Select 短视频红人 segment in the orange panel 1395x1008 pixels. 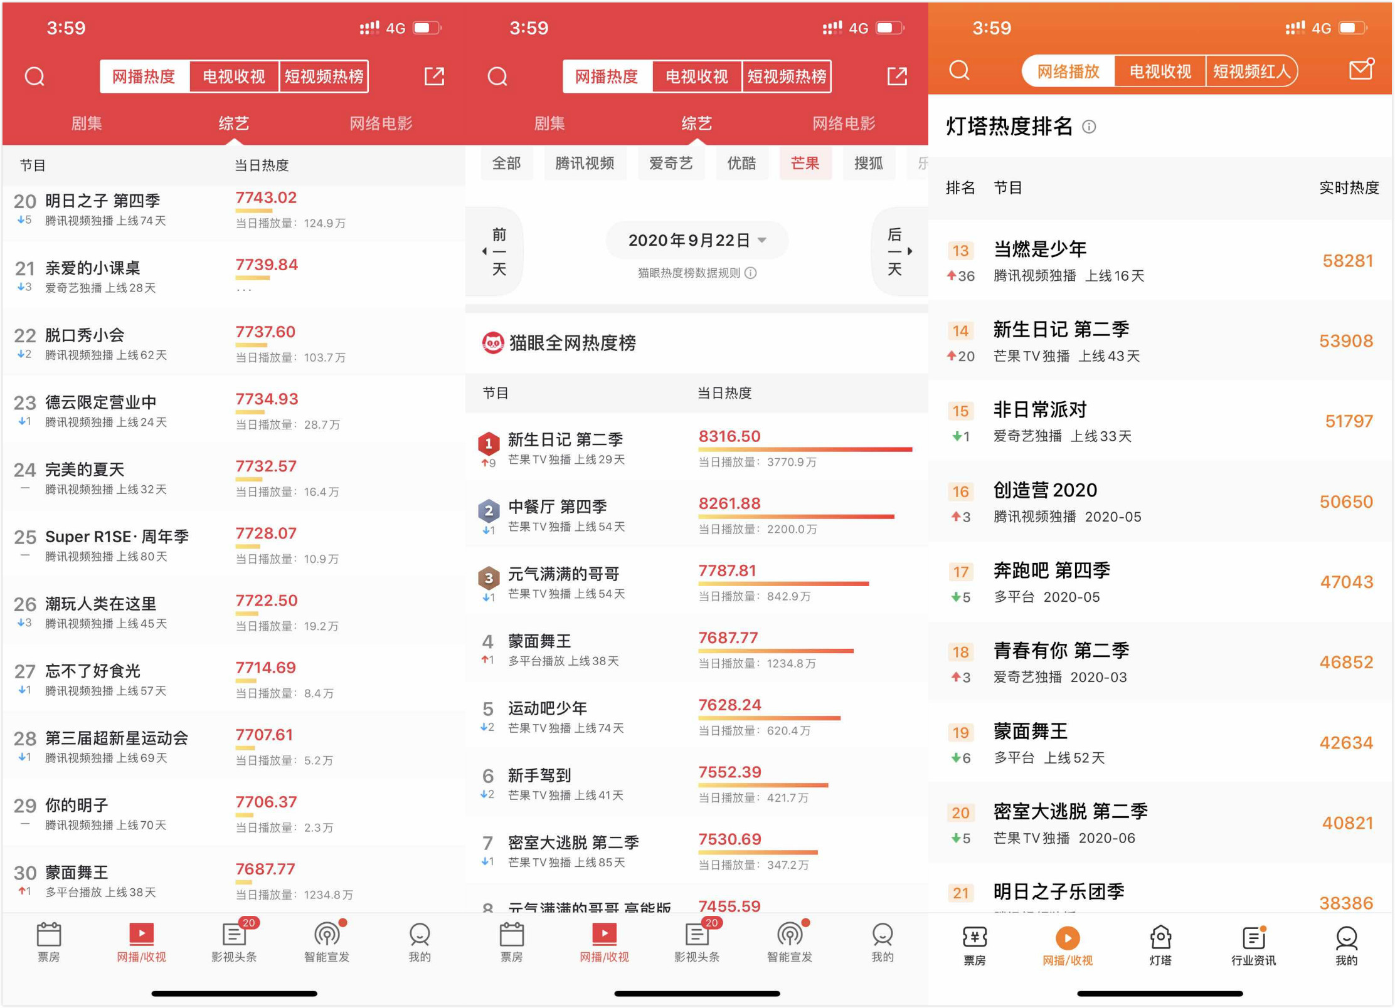pyautogui.click(x=1252, y=71)
